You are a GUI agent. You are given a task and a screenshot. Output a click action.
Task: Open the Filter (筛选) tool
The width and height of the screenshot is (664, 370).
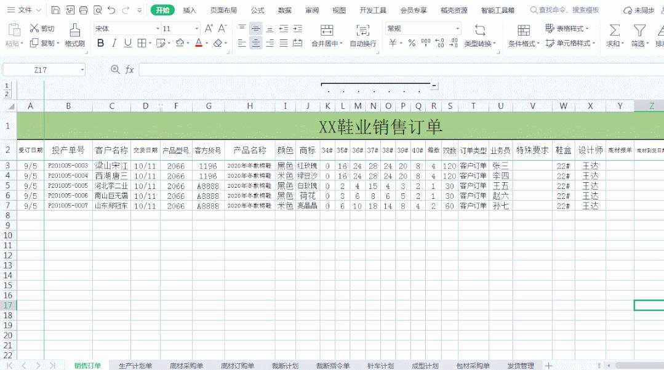(x=640, y=30)
